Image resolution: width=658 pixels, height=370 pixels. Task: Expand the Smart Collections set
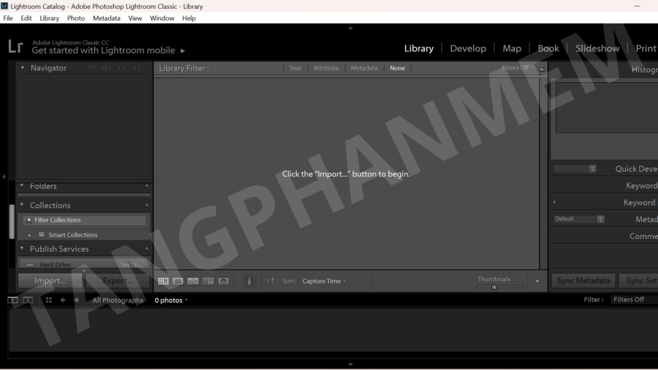tap(30, 235)
